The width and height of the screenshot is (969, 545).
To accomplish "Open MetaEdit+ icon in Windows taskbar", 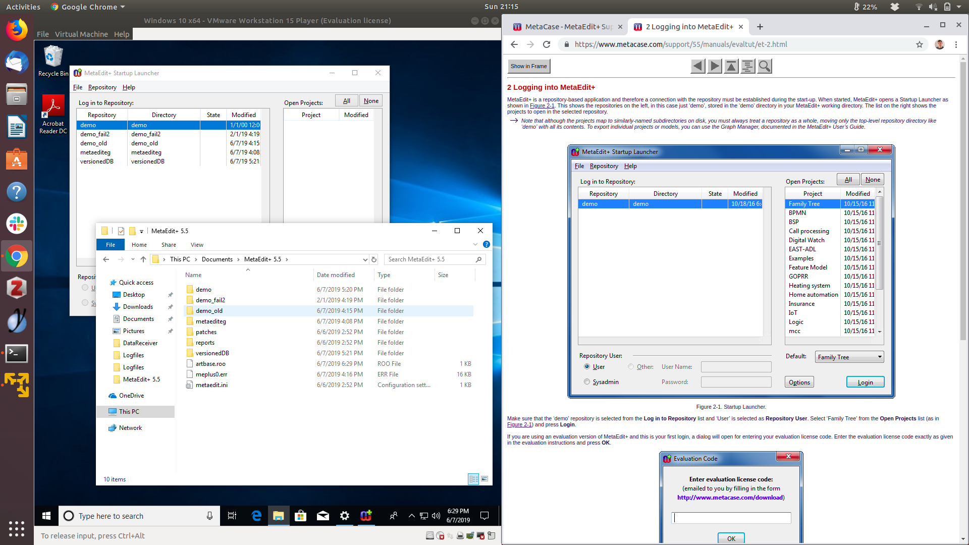I will point(366,516).
